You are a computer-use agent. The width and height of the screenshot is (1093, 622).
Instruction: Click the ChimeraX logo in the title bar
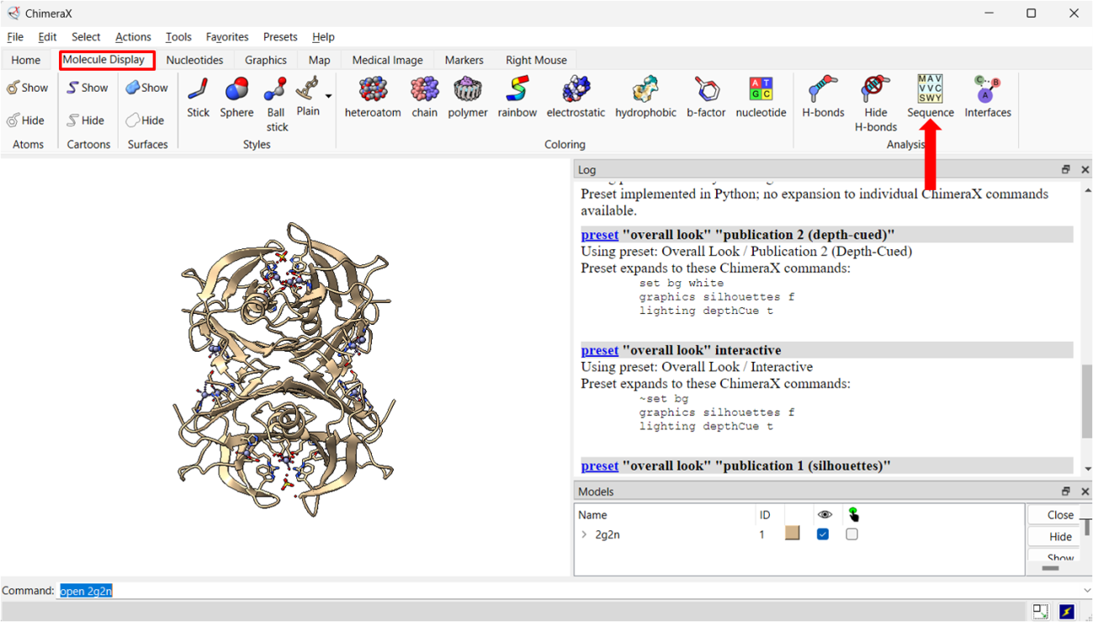[x=13, y=13]
